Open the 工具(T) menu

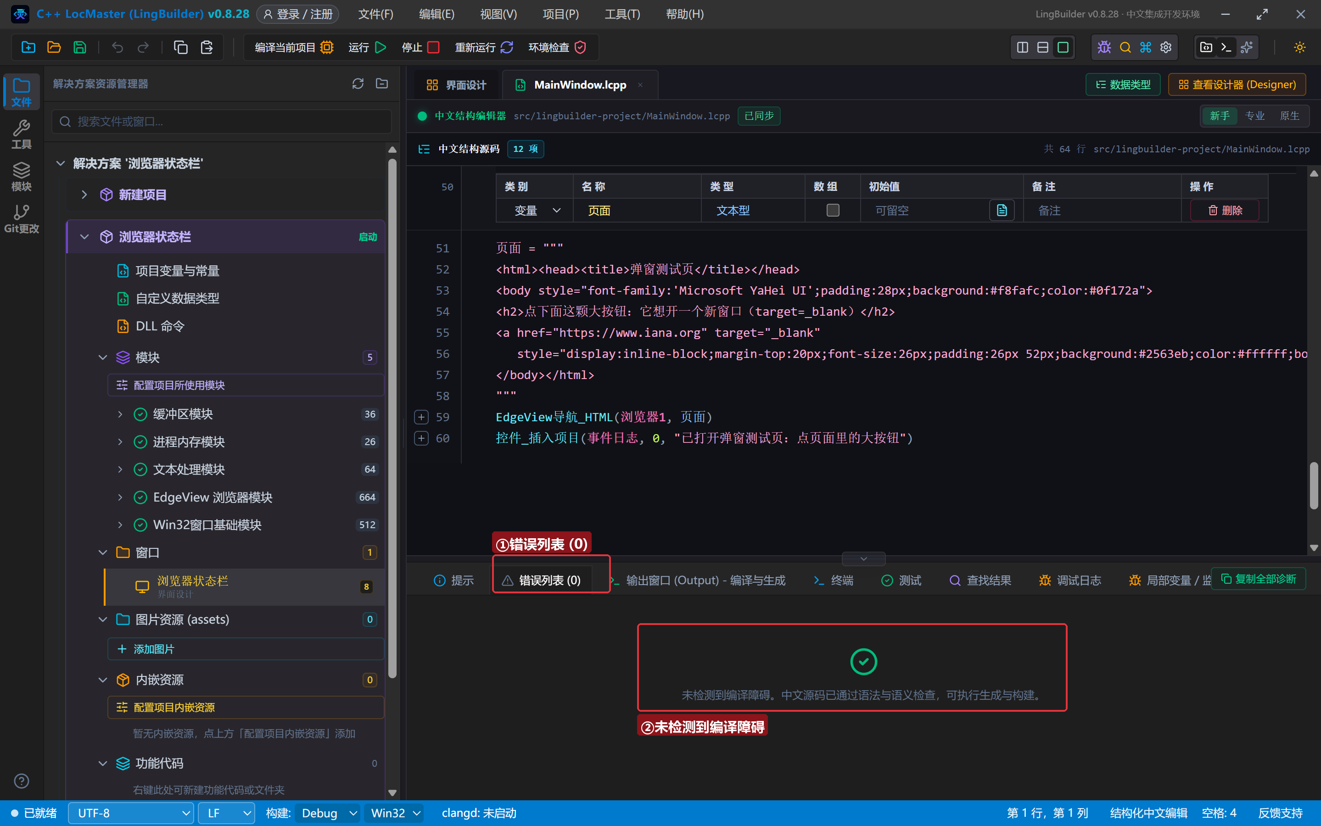(x=622, y=14)
